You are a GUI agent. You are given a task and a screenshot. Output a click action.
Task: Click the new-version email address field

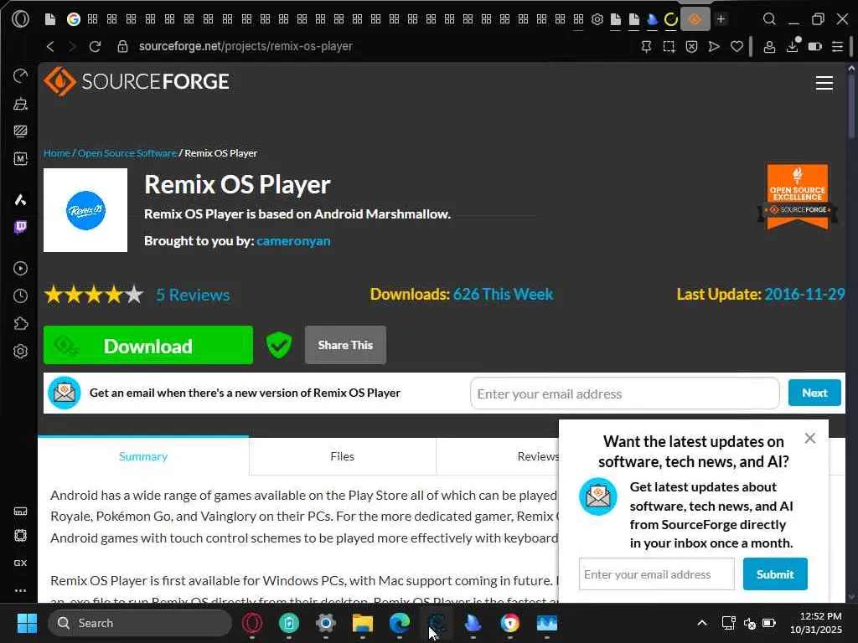(x=624, y=394)
